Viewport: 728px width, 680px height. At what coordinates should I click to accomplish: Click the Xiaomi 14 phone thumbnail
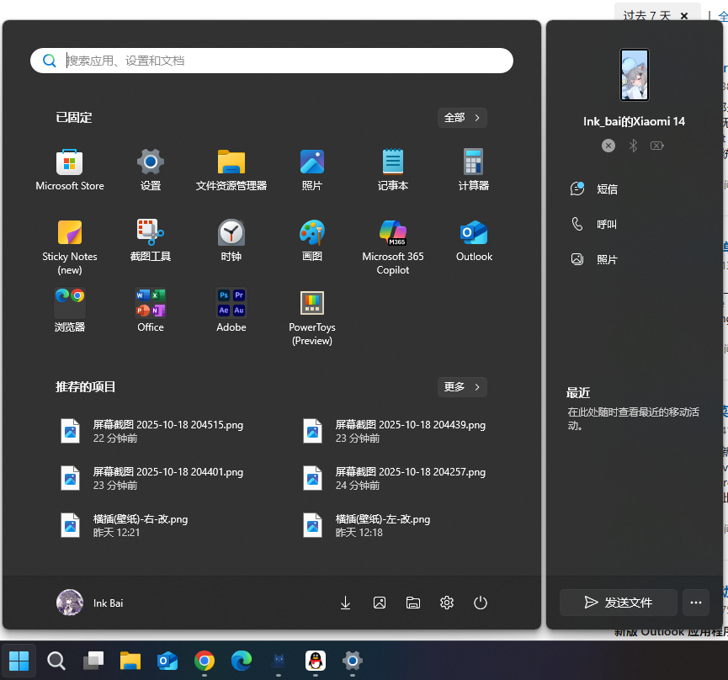click(635, 75)
